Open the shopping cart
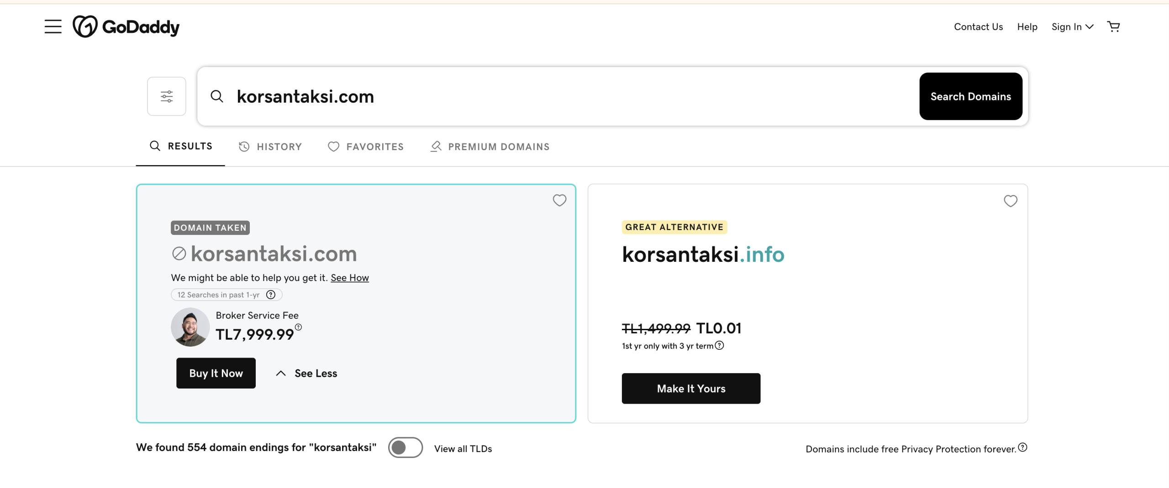1169x488 pixels. [x=1113, y=26]
